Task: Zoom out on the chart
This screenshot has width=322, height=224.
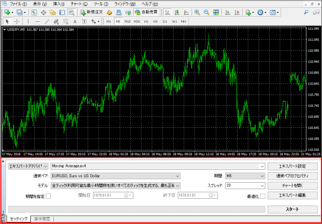Action: click(206, 12)
